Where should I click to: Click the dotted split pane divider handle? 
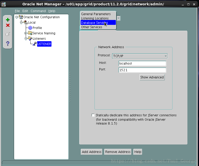pos(70,87)
